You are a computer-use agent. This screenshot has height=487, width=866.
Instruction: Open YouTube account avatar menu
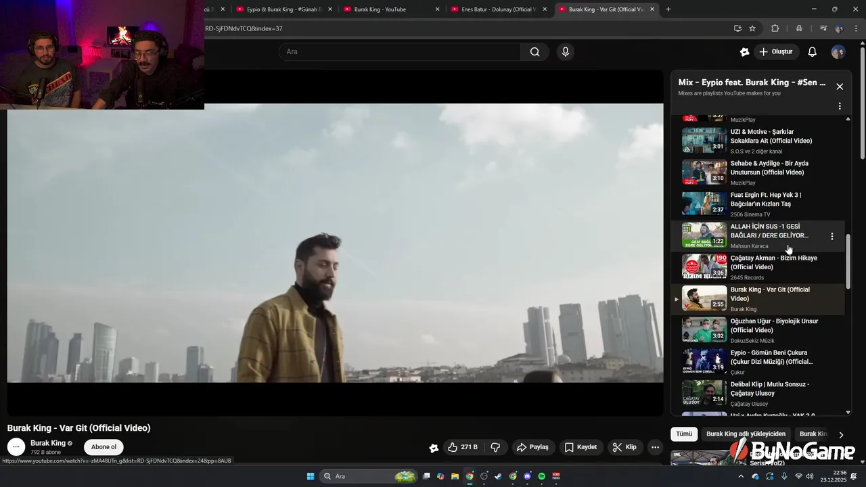pyautogui.click(x=838, y=52)
